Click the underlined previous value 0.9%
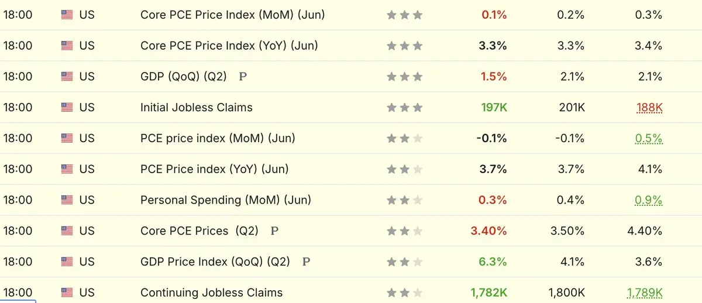 point(649,200)
